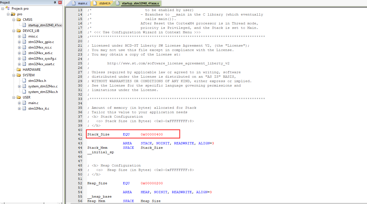Click the stm32f4xx_it.c file icon
Image resolution: width=367 pixels, height=204 pixels.
tap(24, 109)
